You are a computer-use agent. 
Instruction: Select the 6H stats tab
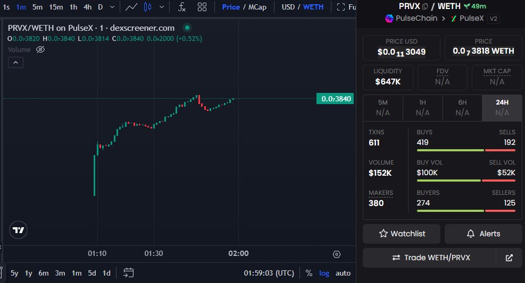[x=462, y=108]
